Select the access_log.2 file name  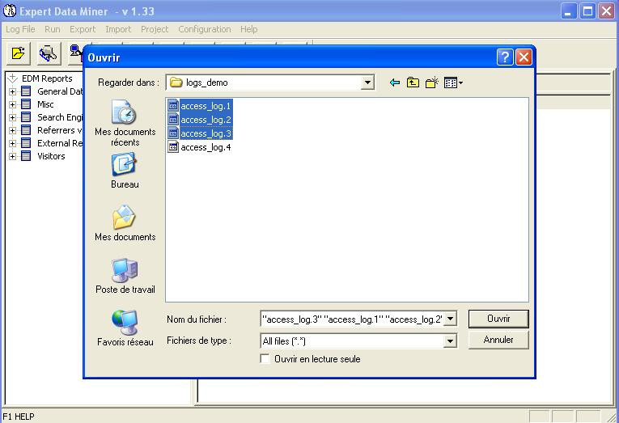tap(206, 120)
